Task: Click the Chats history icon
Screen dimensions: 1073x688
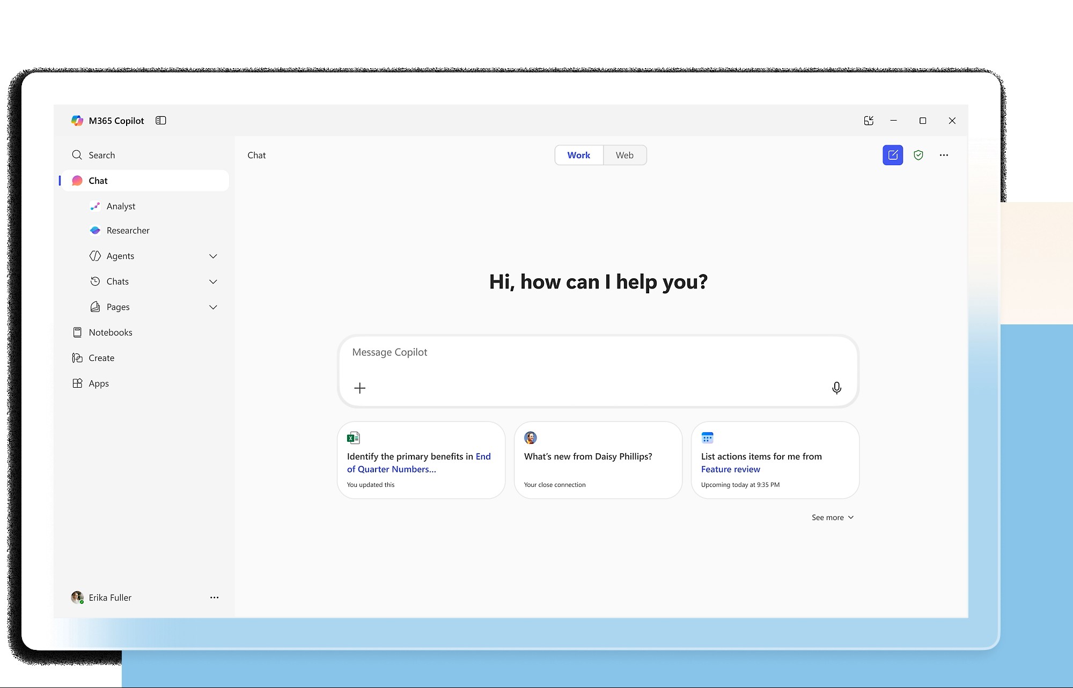Action: coord(95,282)
